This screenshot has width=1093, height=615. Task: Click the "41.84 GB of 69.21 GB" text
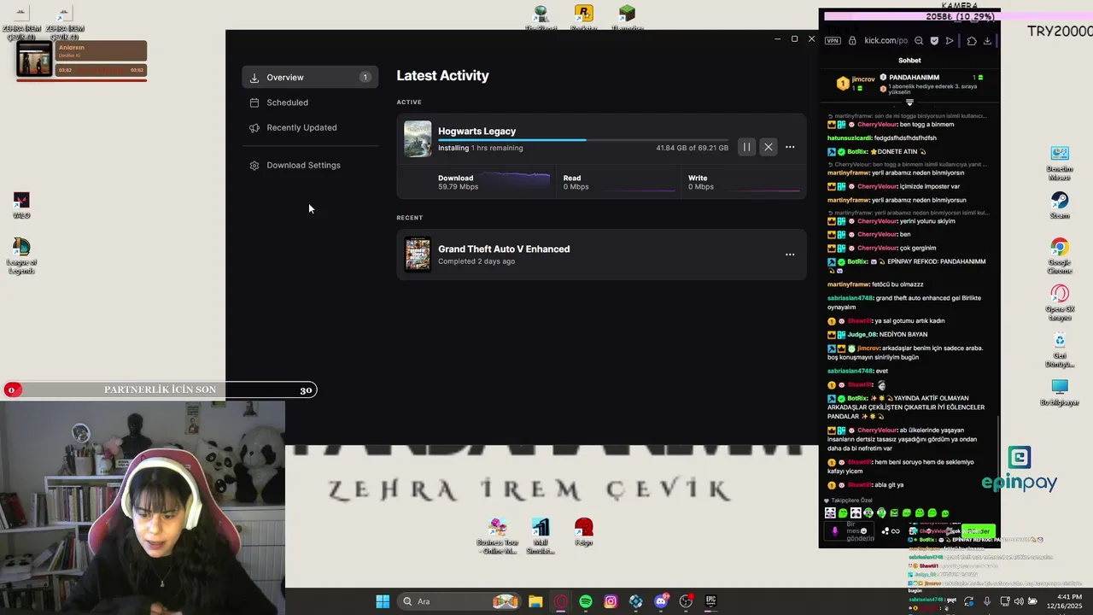(692, 148)
